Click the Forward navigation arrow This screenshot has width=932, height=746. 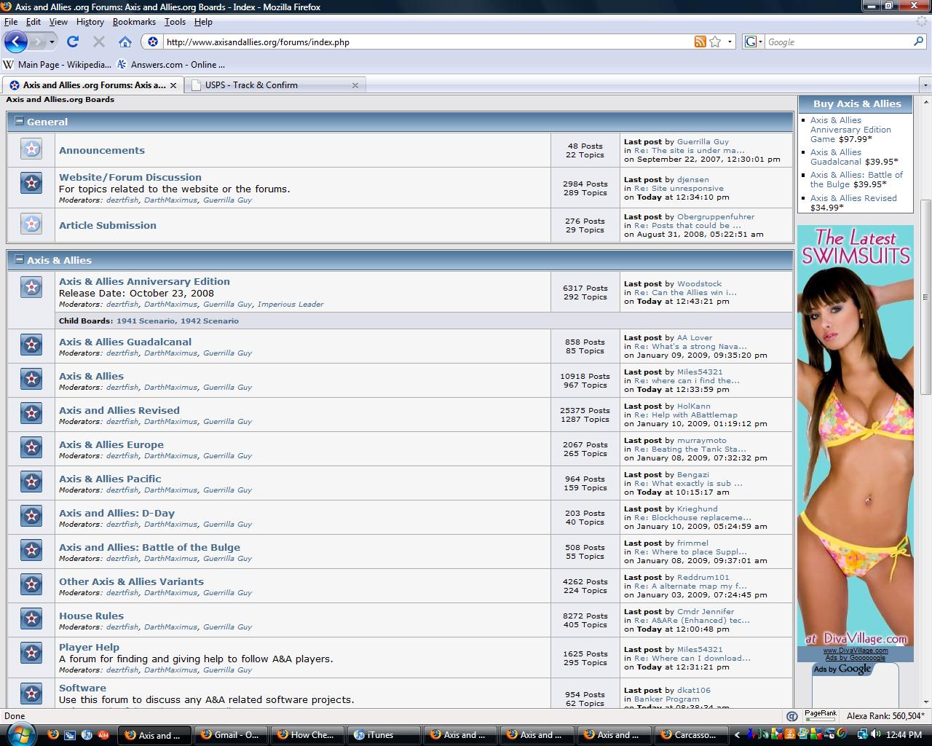pyautogui.click(x=38, y=42)
